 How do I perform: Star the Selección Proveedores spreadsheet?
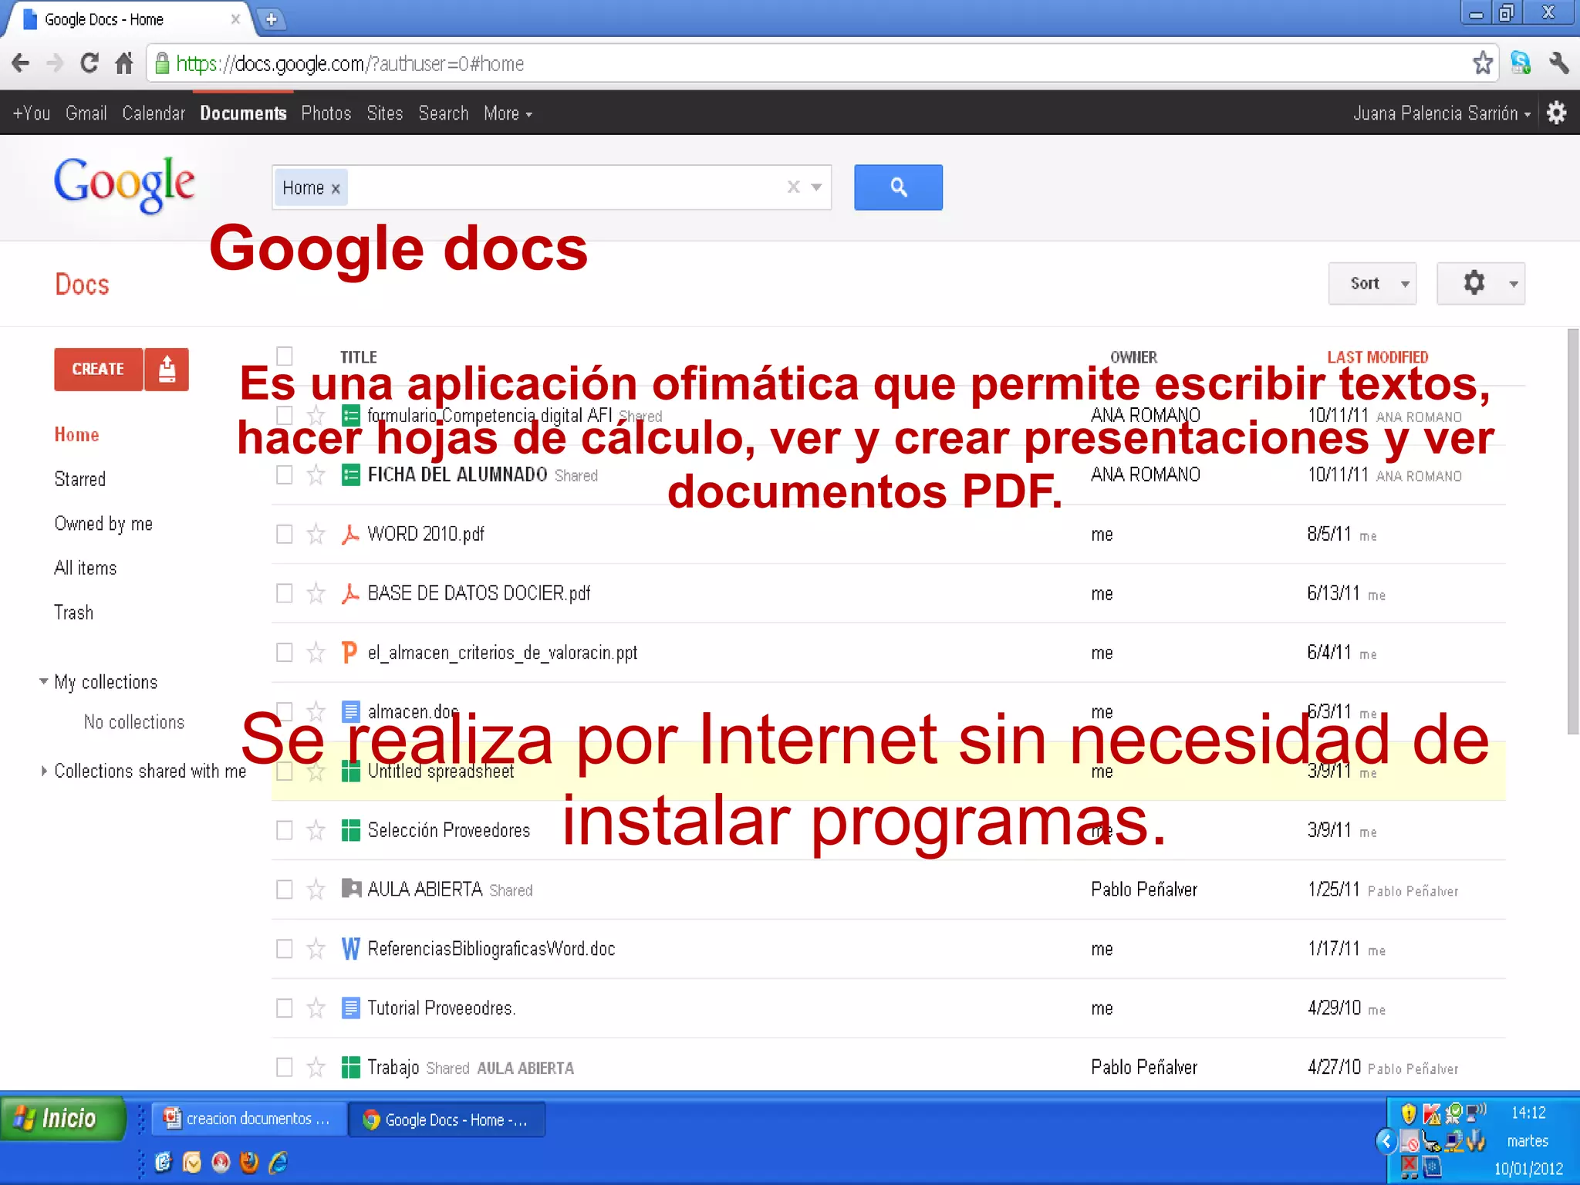point(316,830)
